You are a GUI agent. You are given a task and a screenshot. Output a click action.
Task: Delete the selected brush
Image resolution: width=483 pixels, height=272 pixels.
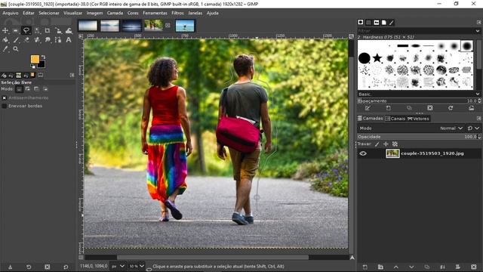click(429, 108)
